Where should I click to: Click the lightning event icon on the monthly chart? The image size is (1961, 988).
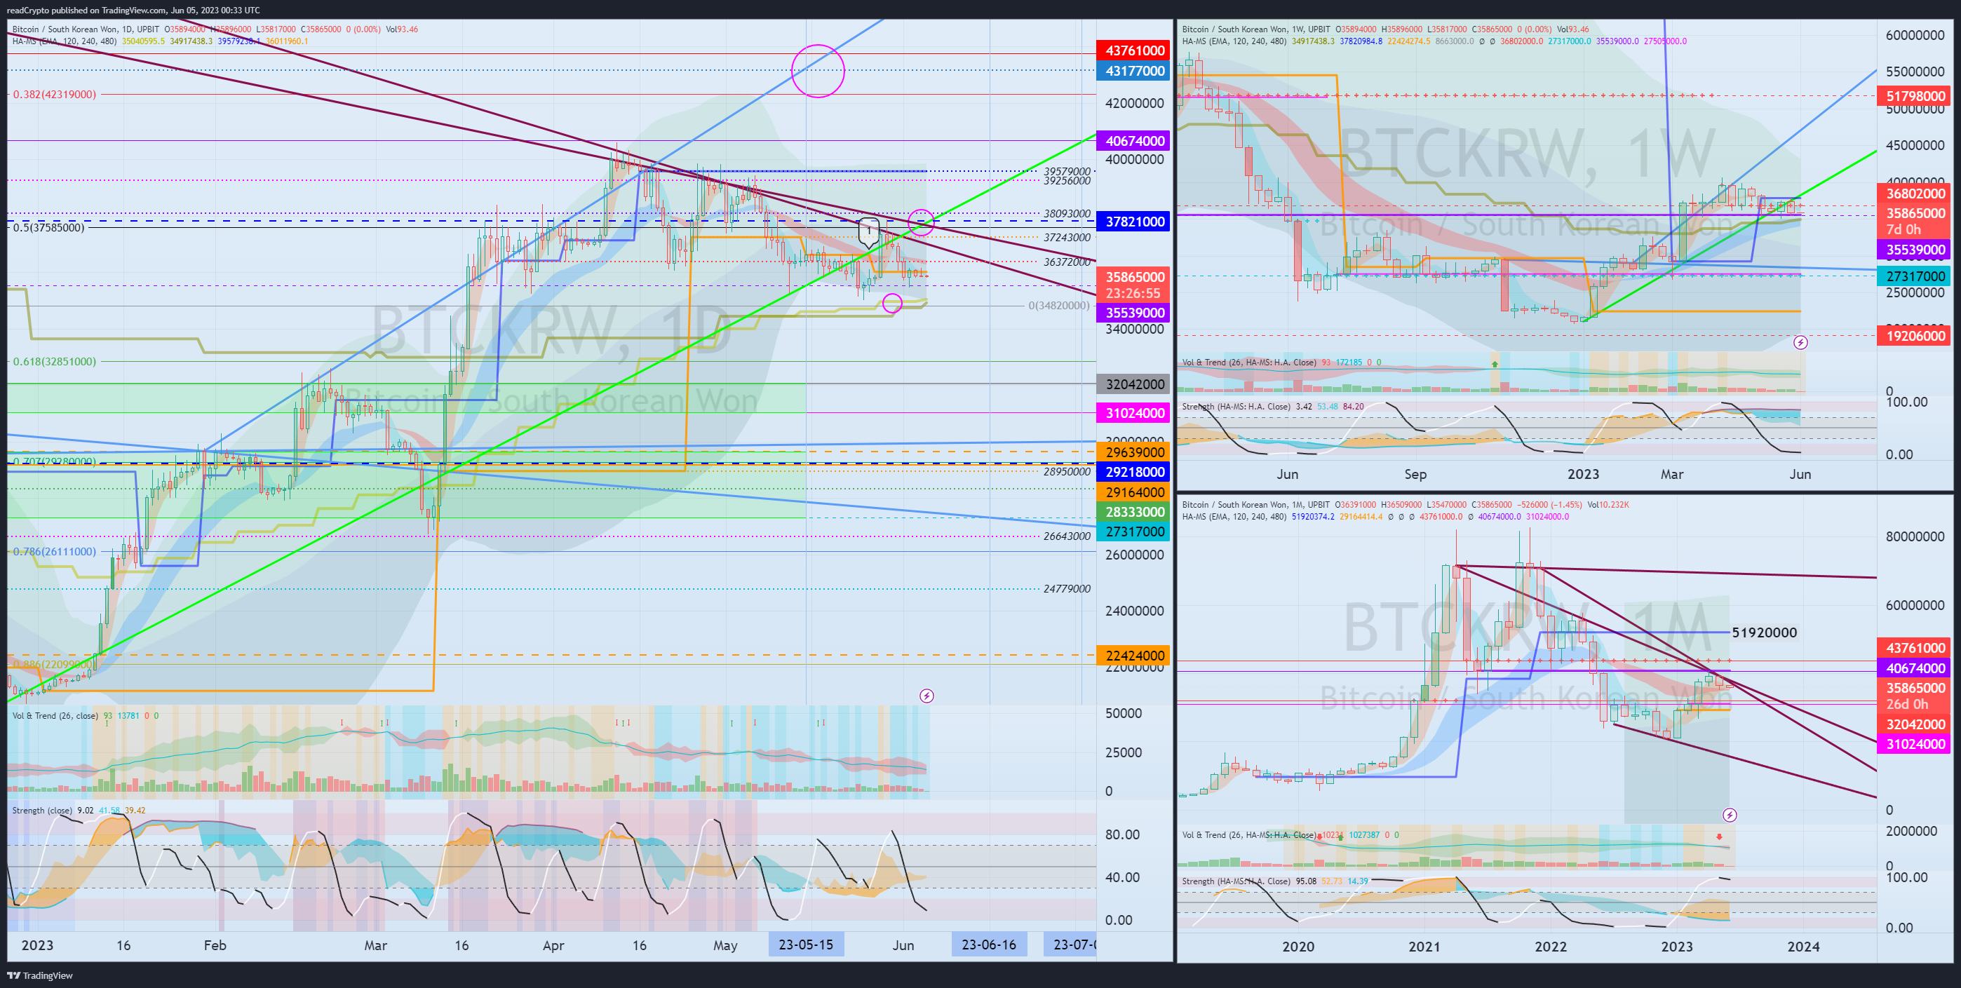1730,816
